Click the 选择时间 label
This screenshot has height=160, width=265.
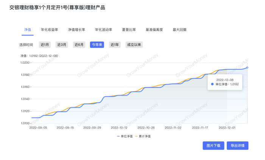pyautogui.click(x=26, y=45)
